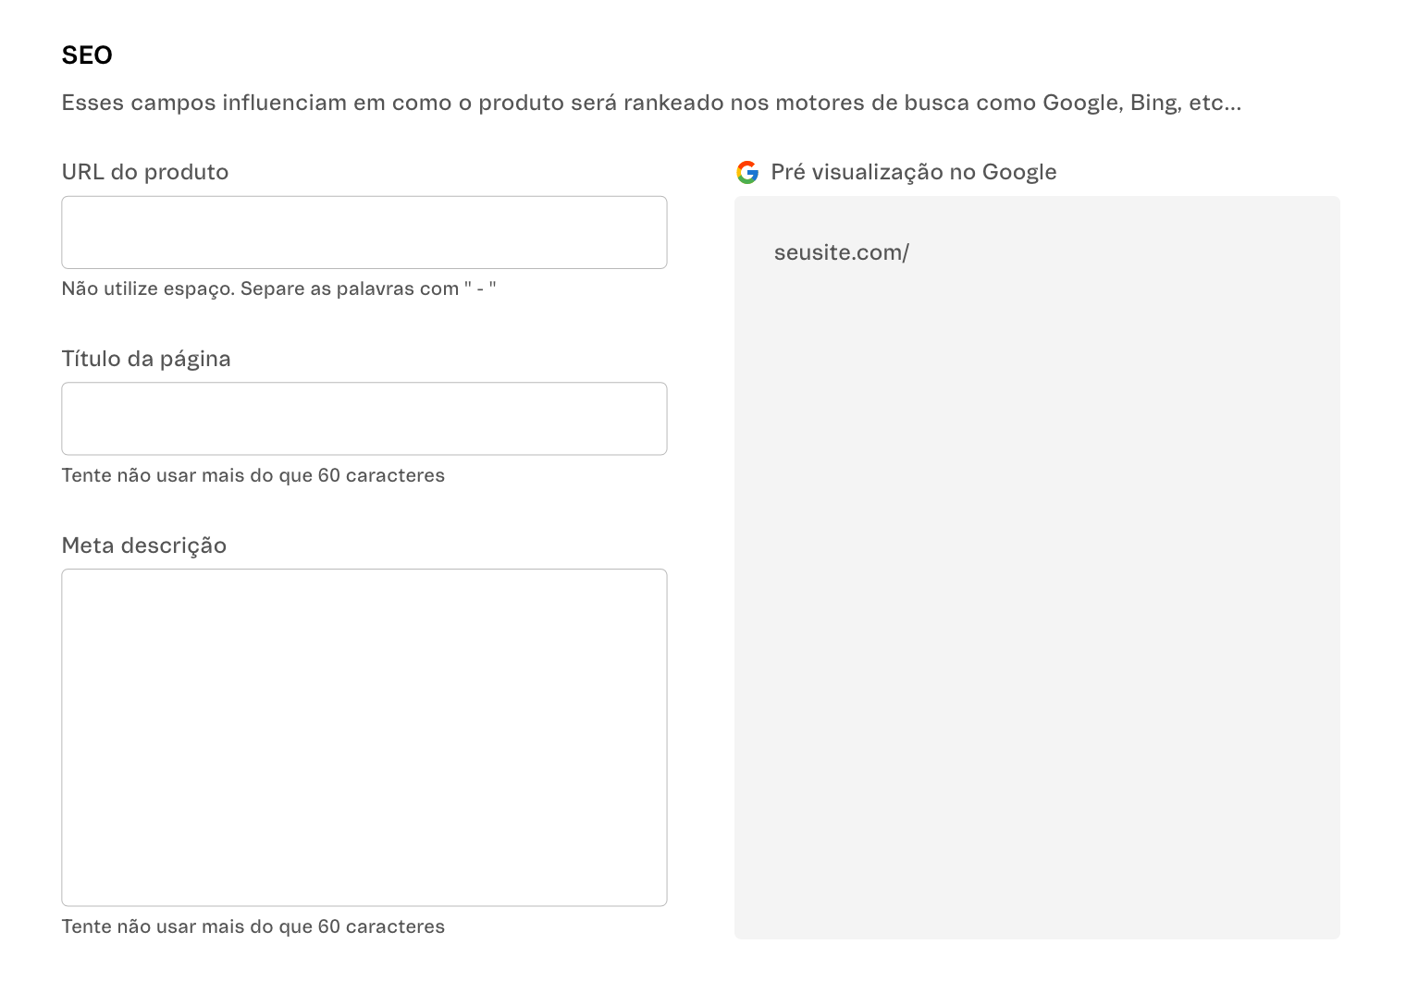Select the Google preview icon next to the title
The height and width of the screenshot is (993, 1406).
[x=747, y=171]
